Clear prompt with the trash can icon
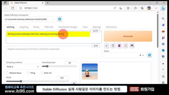Viewport: 169px width, 95px height. (113, 46)
